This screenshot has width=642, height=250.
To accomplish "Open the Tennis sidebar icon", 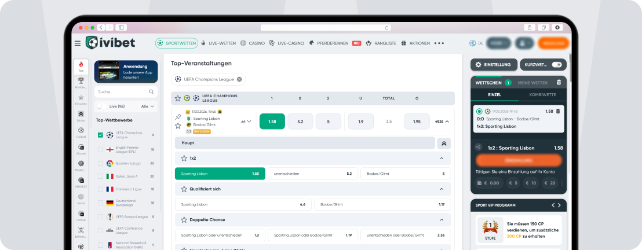I will pyautogui.click(x=81, y=199).
